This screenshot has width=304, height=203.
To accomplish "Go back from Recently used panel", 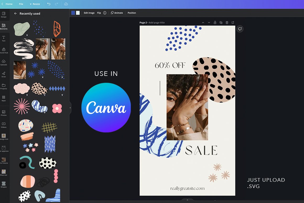I will [x=15, y=13].
